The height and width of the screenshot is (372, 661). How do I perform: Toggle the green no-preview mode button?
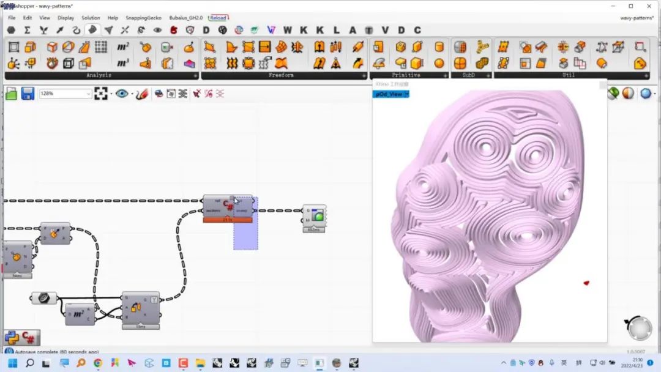[613, 94]
